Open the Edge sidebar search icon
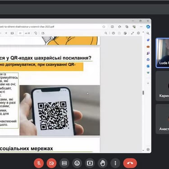Viewport: 169px width, 169px height. 148,33
